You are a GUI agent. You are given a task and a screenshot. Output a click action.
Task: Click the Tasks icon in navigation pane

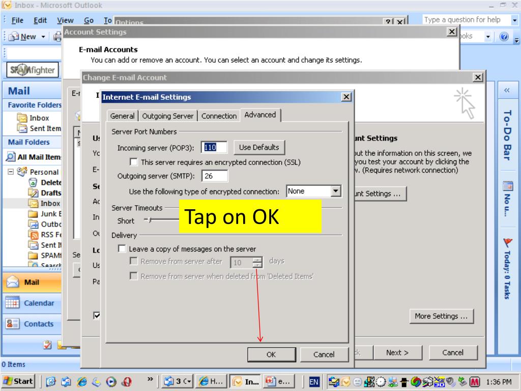(47, 345)
